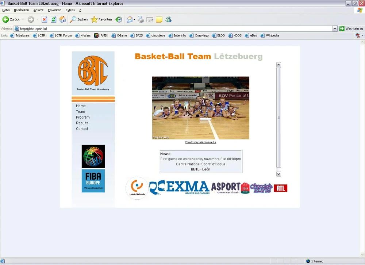Open the Favoriten star panel
Viewport: 365px width, 265px height.
[x=101, y=19]
